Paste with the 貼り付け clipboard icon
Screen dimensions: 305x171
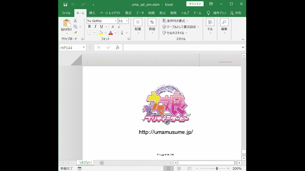click(x=67, y=23)
